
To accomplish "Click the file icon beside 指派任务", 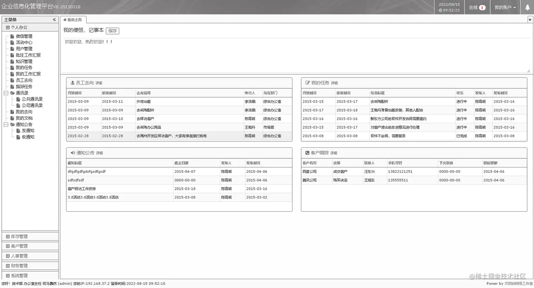I will 12,87.
